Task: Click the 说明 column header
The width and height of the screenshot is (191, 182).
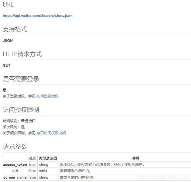Action: [135, 158]
